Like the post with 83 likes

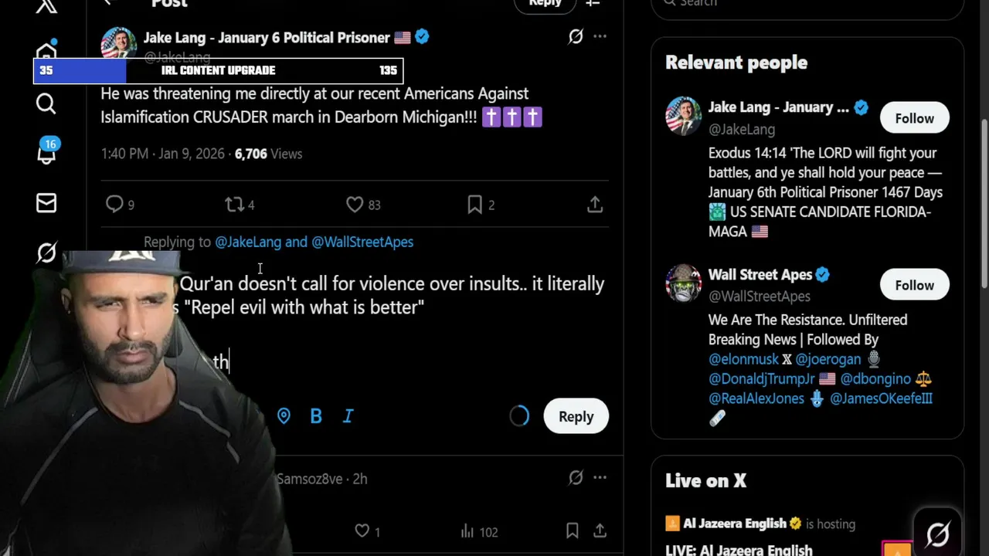(355, 204)
